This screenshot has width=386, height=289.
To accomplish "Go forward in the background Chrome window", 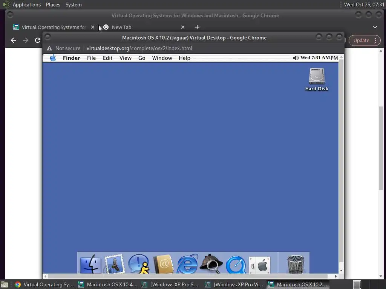I will tap(26, 40).
